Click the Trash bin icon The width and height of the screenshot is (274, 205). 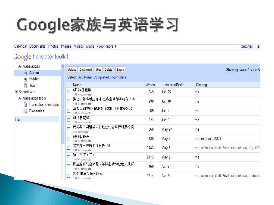tap(25, 86)
